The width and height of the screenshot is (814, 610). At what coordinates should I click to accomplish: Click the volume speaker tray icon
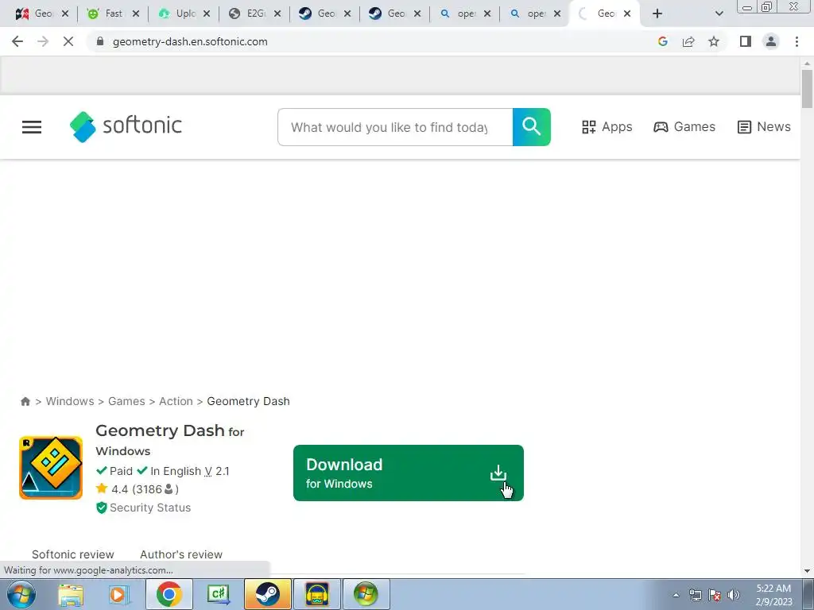(734, 595)
